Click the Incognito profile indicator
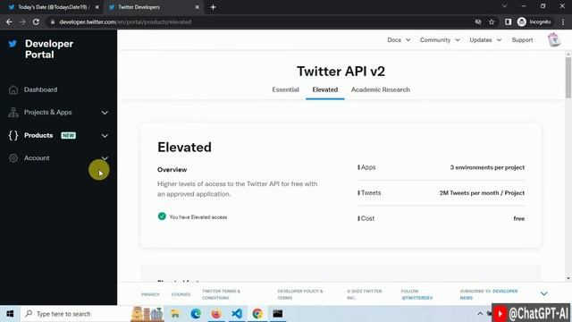The height and width of the screenshot is (322, 572). pyautogui.click(x=534, y=21)
